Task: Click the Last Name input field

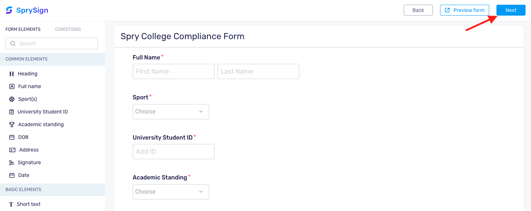Action: [258, 71]
